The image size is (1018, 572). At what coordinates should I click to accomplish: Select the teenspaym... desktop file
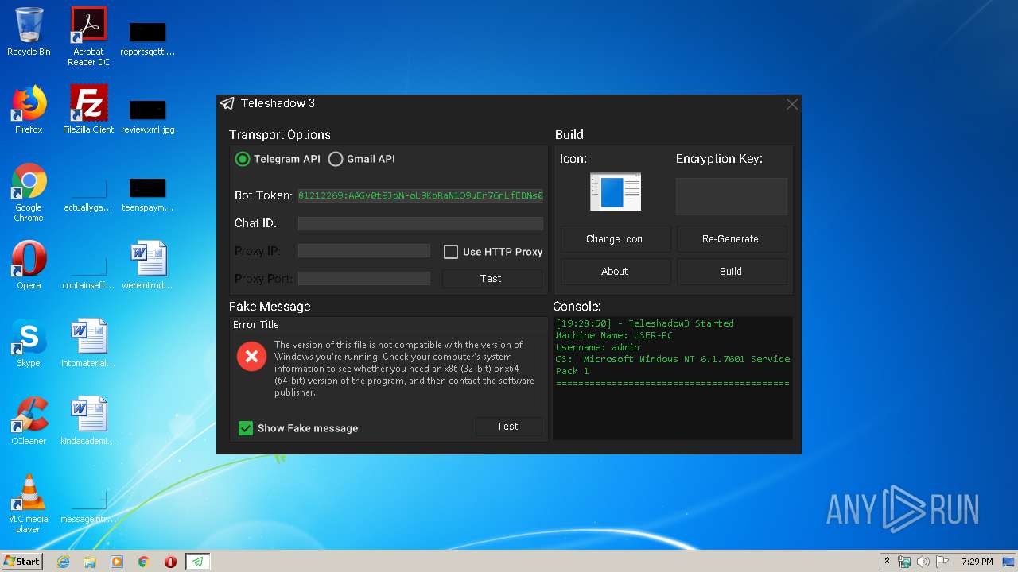coord(148,193)
